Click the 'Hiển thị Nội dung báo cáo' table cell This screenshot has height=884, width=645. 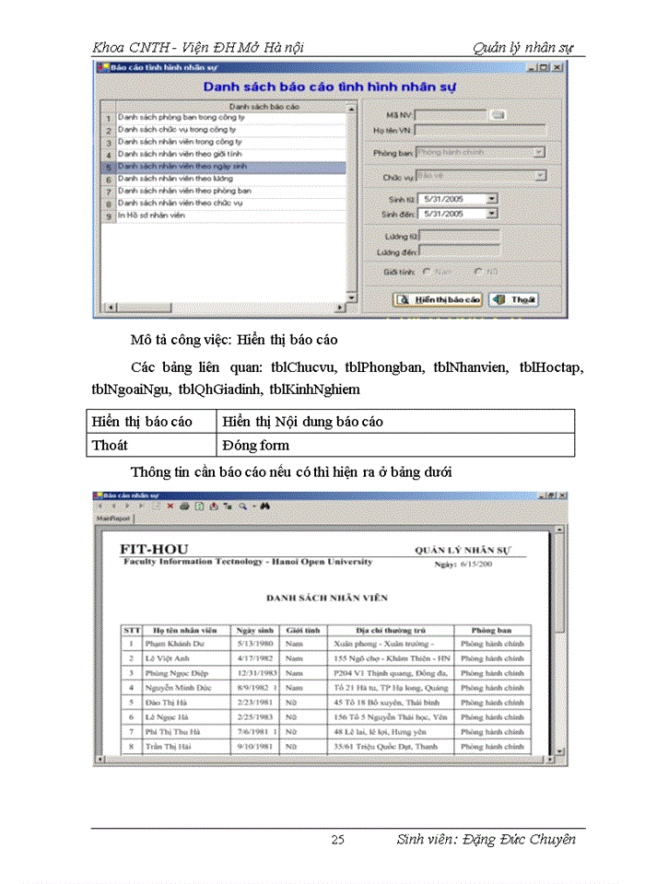395,422
